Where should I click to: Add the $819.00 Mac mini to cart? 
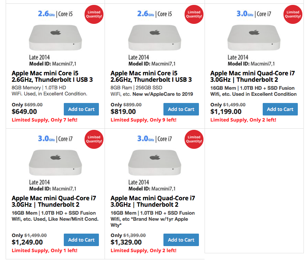point(181,109)
